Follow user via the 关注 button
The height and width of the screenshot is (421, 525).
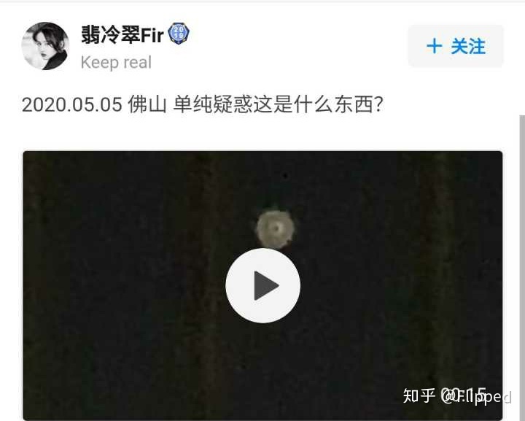tap(456, 46)
